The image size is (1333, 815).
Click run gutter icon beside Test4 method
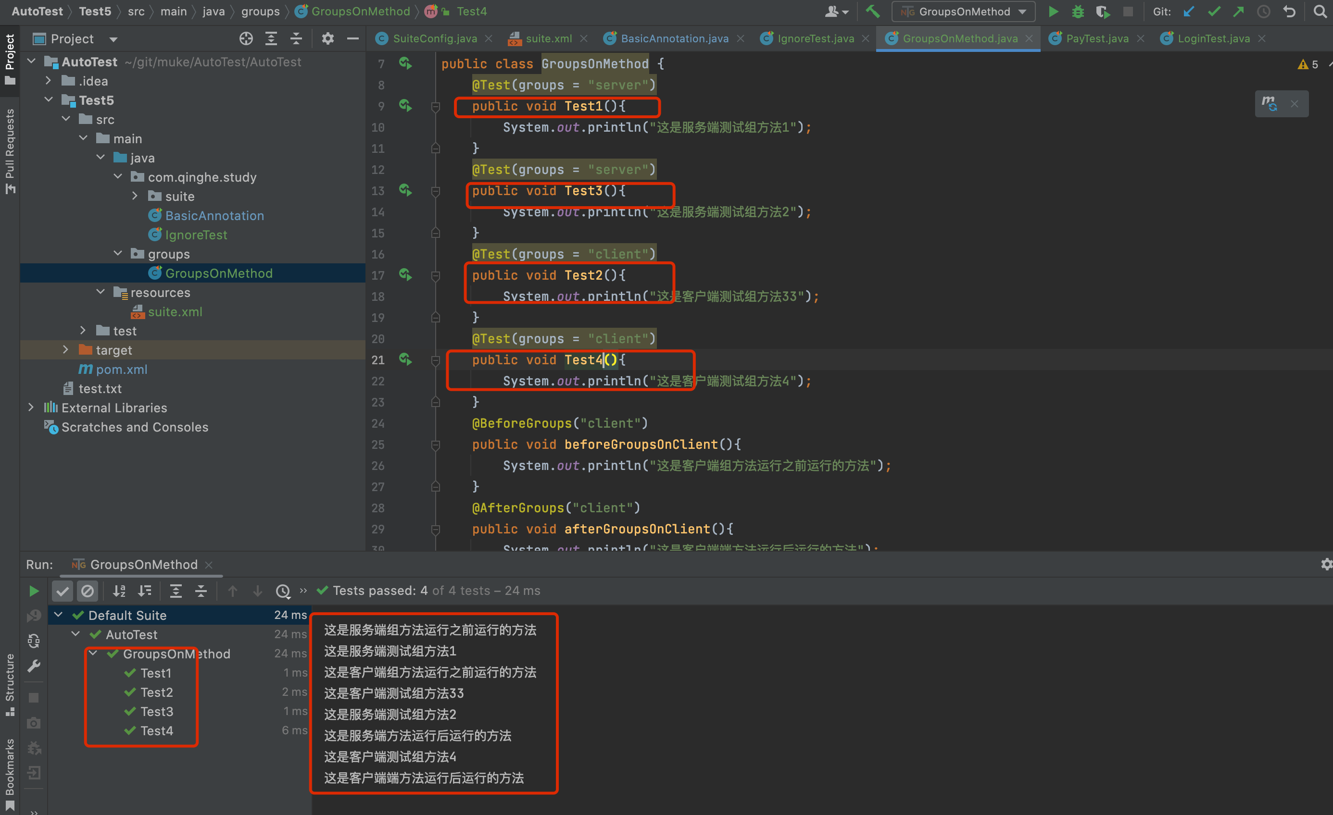(405, 359)
